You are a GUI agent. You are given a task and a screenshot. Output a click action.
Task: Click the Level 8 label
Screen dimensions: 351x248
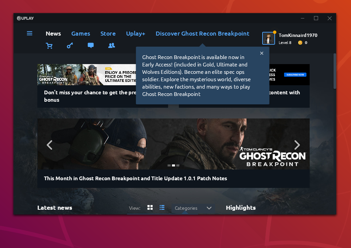(x=285, y=43)
